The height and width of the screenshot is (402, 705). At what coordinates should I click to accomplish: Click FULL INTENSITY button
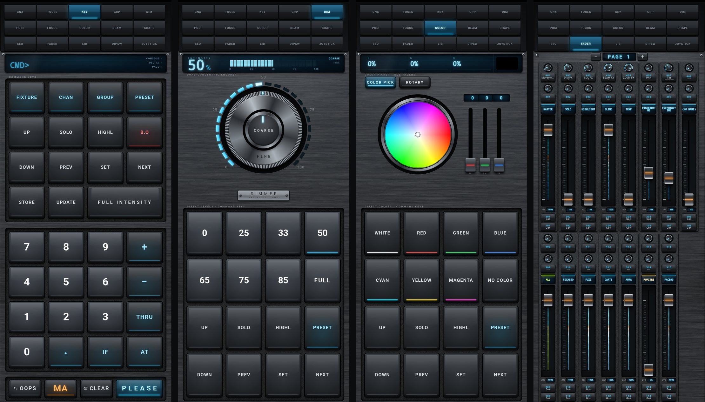[125, 202]
